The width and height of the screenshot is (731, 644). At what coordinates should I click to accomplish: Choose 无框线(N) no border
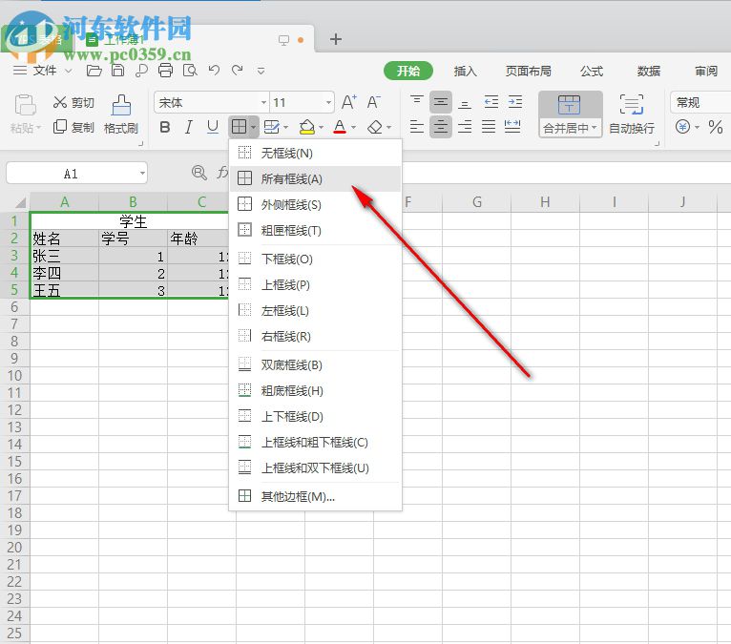click(316, 153)
